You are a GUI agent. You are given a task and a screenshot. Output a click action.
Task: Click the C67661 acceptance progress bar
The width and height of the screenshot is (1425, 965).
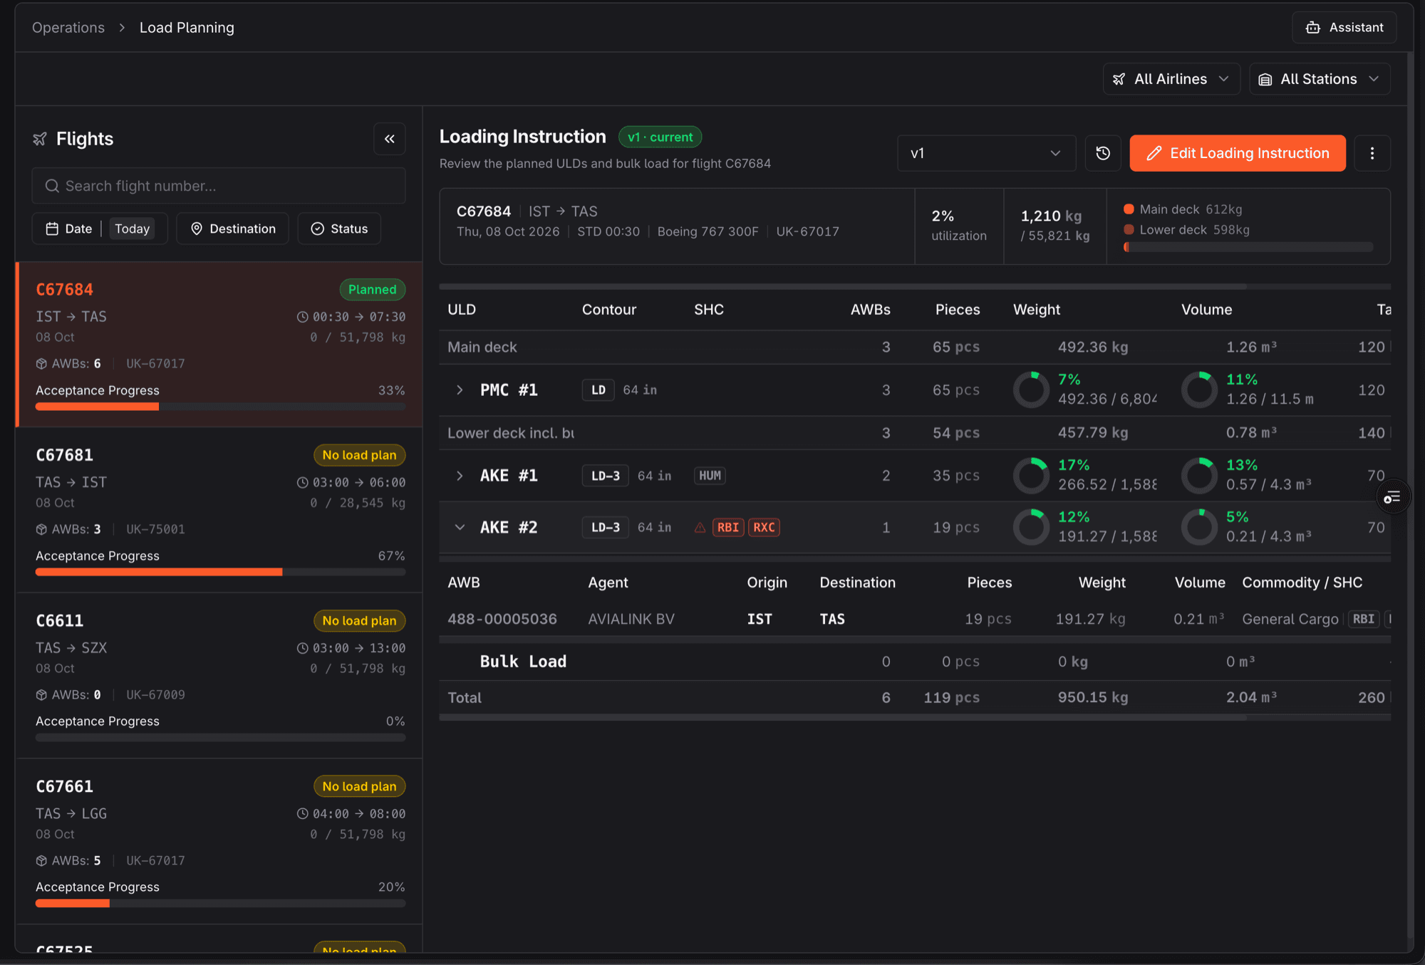pos(221,903)
